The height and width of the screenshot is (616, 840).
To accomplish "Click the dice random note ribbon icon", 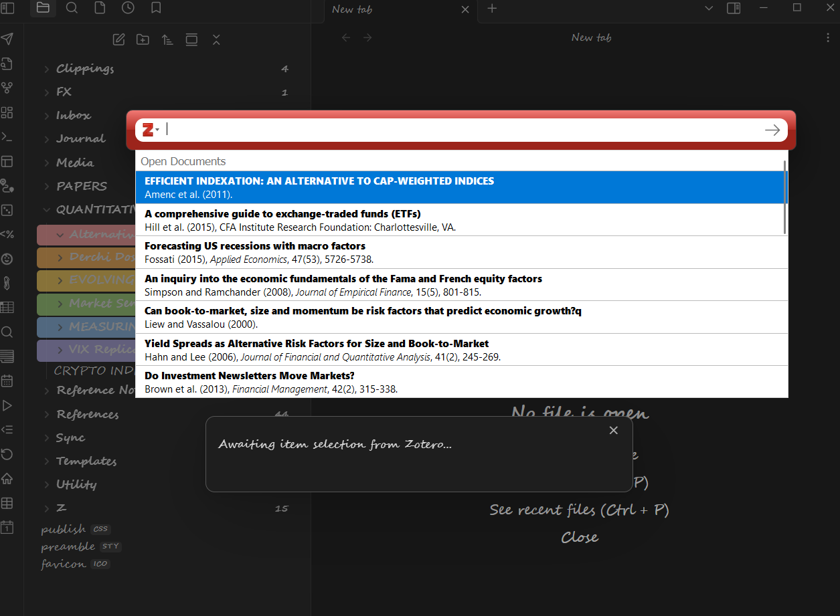I will [7, 210].
